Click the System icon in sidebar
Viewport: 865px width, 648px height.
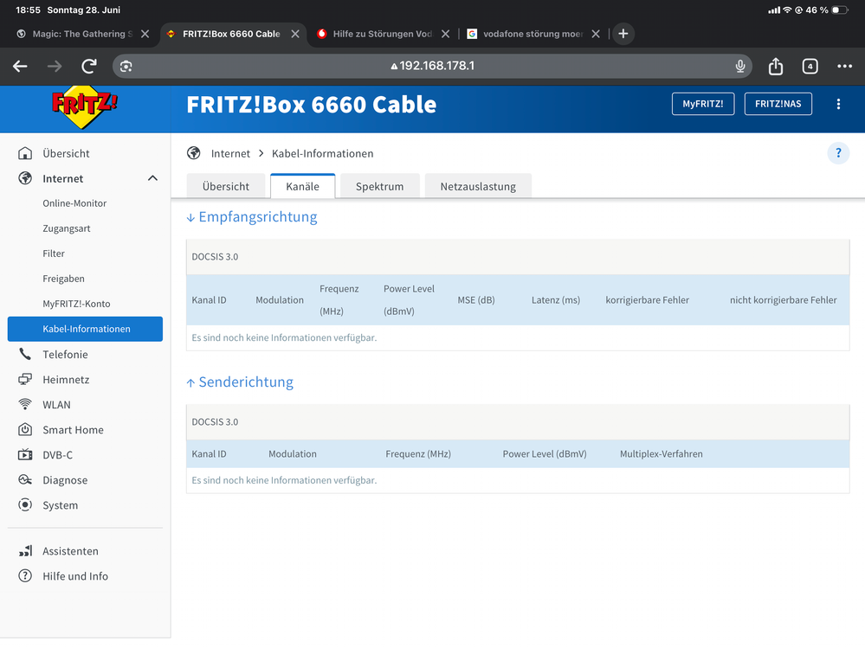pyautogui.click(x=25, y=504)
